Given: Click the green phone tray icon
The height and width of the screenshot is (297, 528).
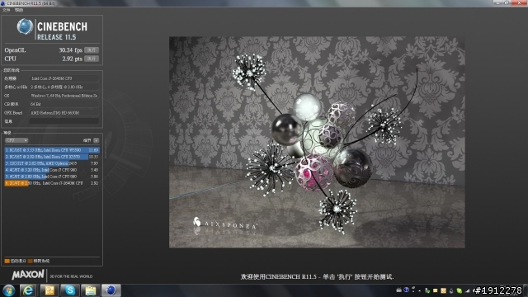Looking at the screenshot, I should coord(427,290).
